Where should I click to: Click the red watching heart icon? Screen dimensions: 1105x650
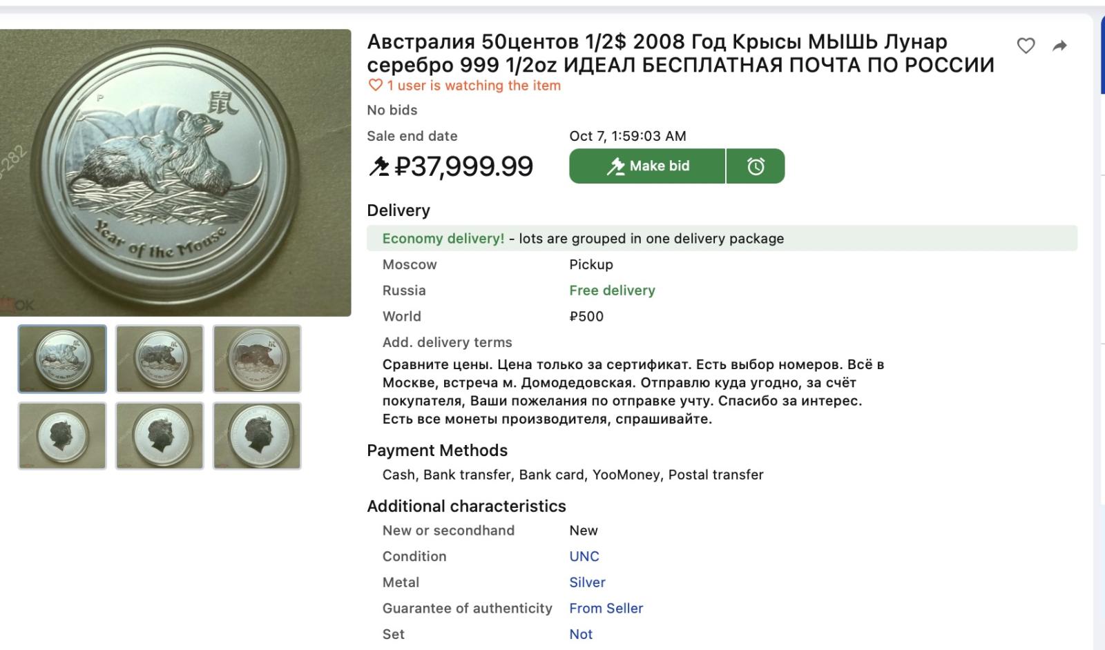[x=375, y=86]
